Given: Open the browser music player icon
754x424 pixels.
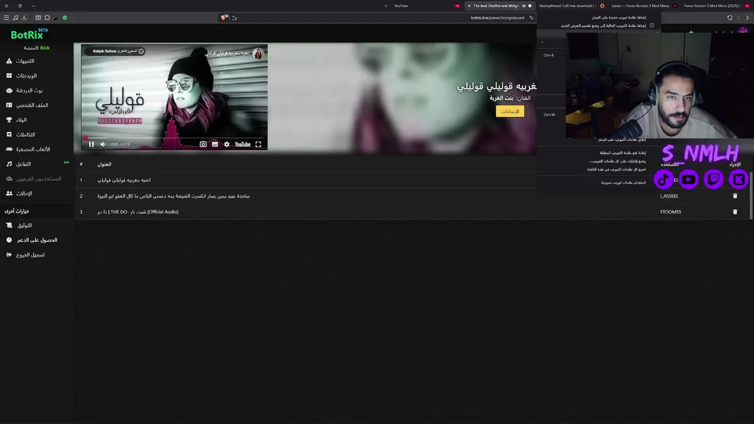Looking at the screenshot, I should tap(15, 18).
